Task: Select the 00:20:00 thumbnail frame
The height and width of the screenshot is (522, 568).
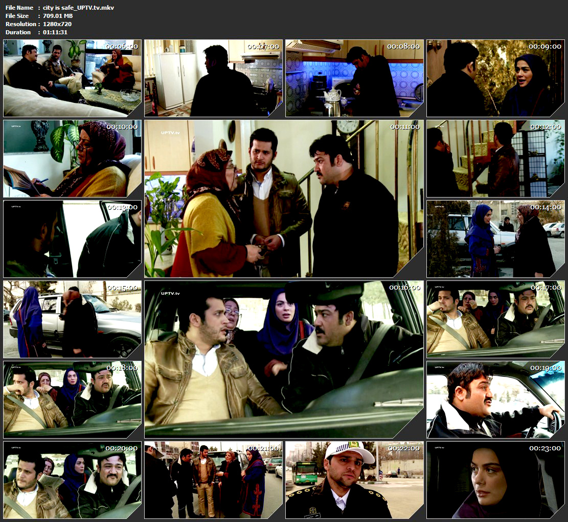Action: 73,480
